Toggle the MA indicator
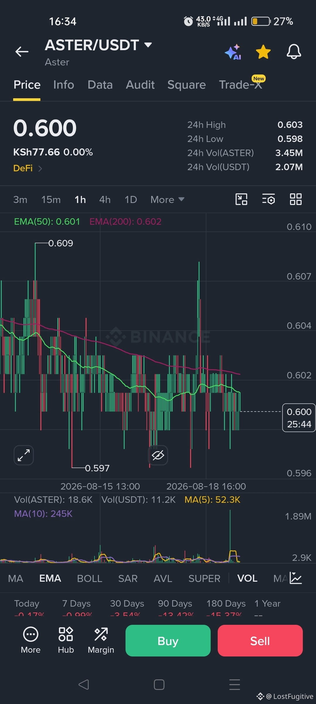The height and width of the screenshot is (704, 316). 16,578
